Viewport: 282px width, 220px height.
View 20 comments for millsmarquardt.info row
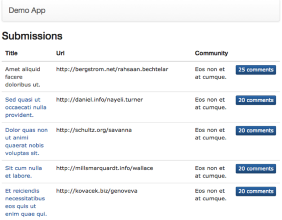[x=256, y=169]
